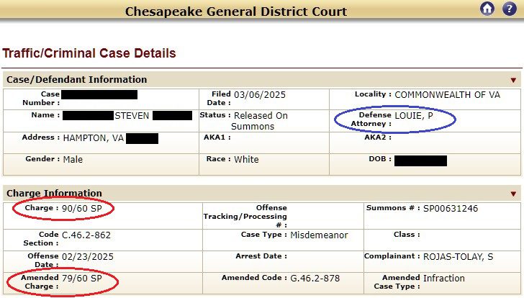Open the Home page icon
This screenshot has height=298, width=524.
click(487, 9)
